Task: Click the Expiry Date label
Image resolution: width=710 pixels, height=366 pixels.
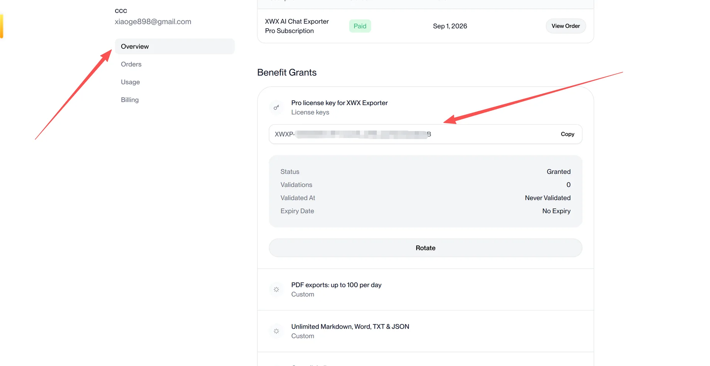Action: tap(297, 211)
